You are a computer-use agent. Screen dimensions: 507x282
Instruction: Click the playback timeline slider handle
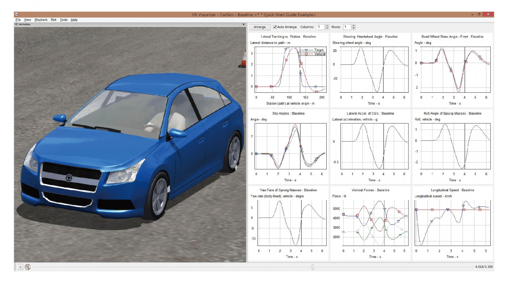coord(313,267)
